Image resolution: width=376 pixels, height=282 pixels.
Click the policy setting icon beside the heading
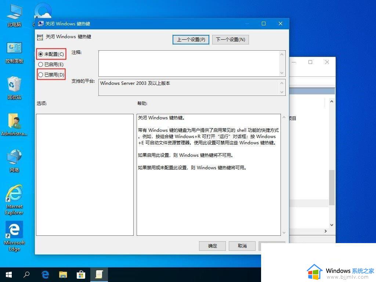40,37
